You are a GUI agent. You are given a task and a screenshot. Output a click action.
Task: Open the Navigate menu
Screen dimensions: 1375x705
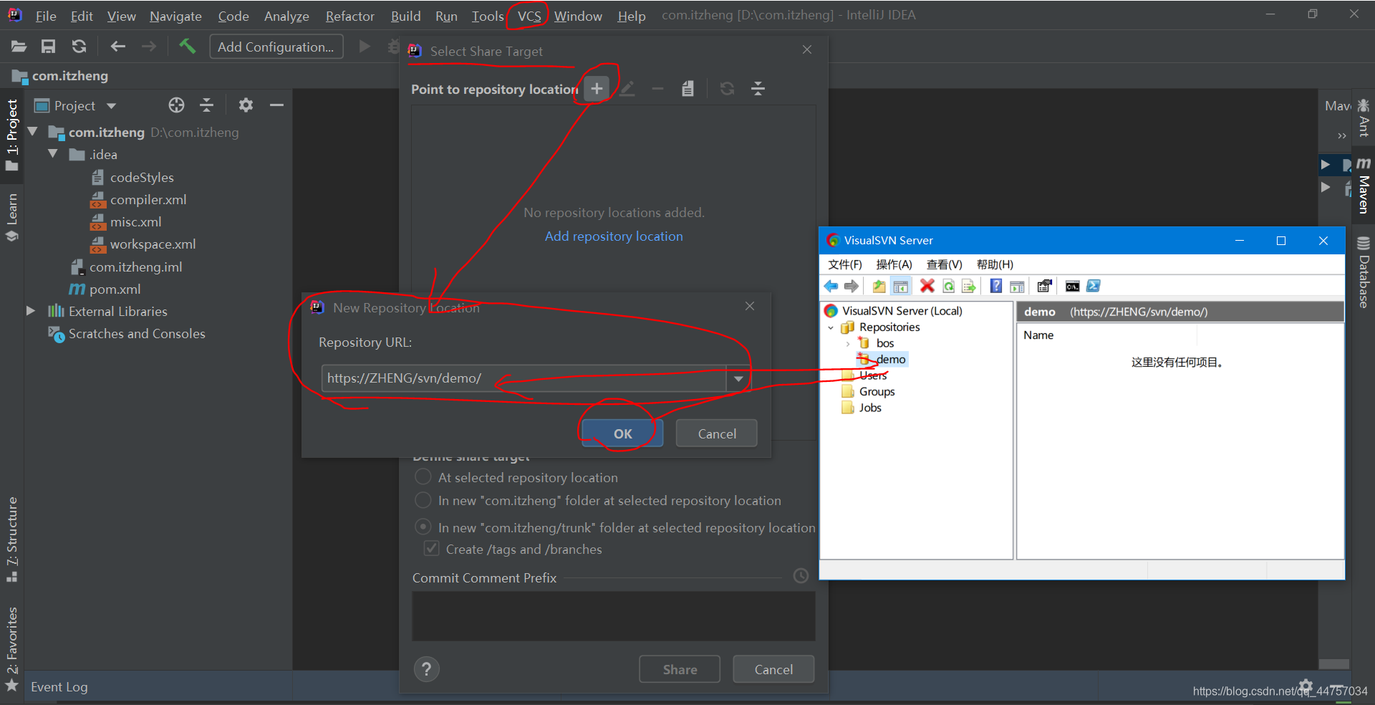(175, 16)
